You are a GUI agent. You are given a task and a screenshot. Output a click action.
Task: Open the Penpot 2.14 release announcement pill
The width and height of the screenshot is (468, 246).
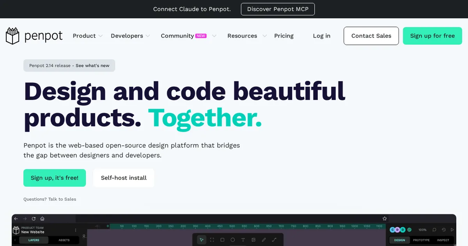(69, 66)
